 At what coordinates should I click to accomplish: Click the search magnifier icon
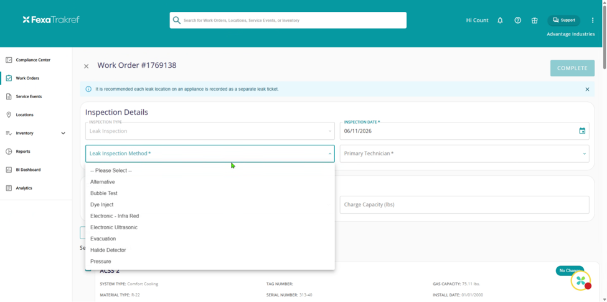coord(177,20)
